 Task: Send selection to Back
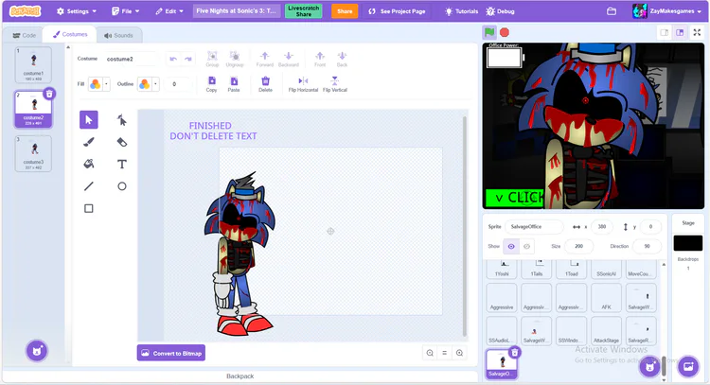[342, 59]
